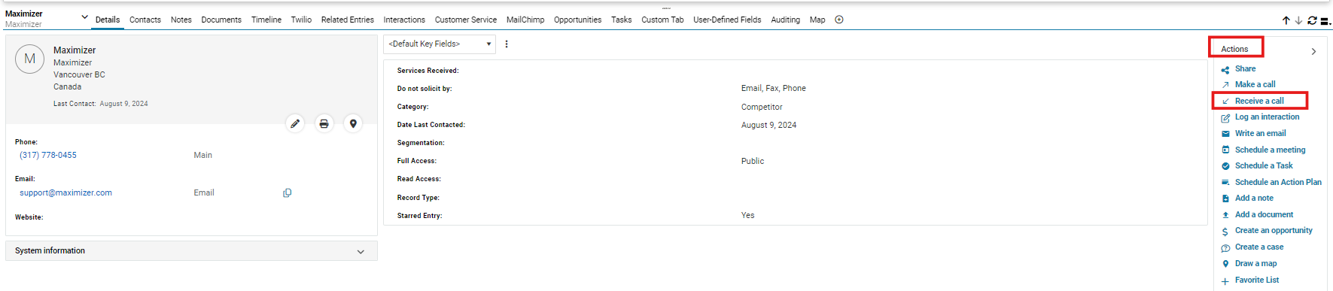Copy the email address using copy icon

pyautogui.click(x=287, y=193)
